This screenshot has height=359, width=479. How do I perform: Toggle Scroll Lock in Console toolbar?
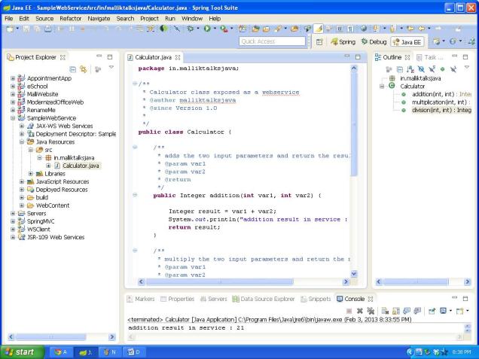pos(395,310)
